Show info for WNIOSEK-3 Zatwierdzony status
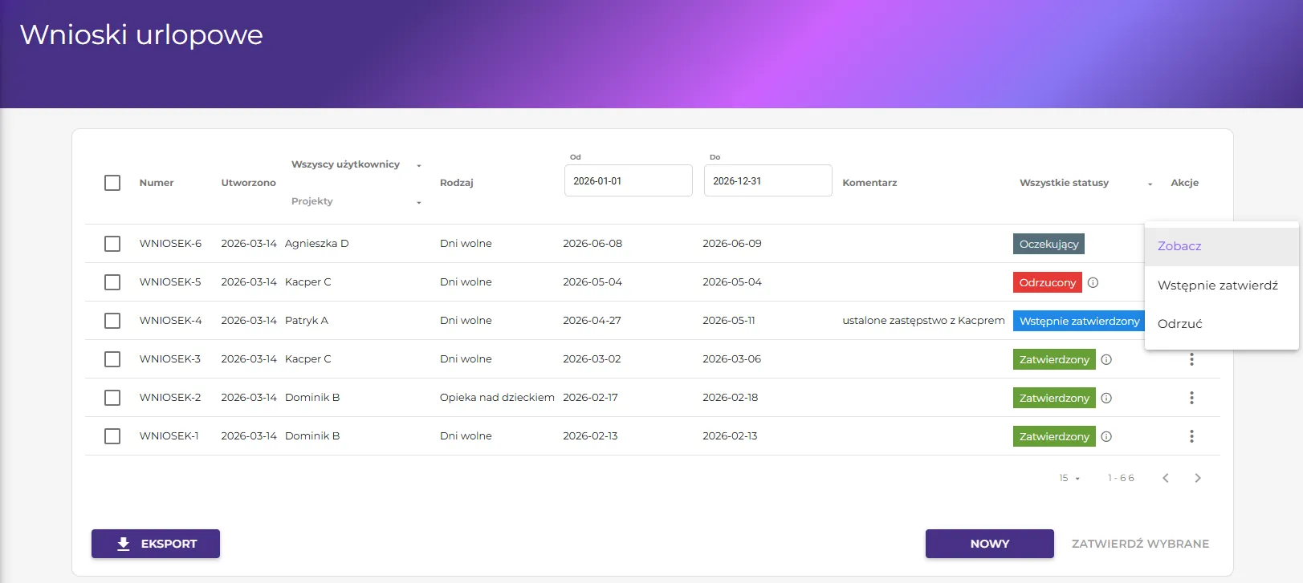The width and height of the screenshot is (1303, 583). (x=1106, y=359)
